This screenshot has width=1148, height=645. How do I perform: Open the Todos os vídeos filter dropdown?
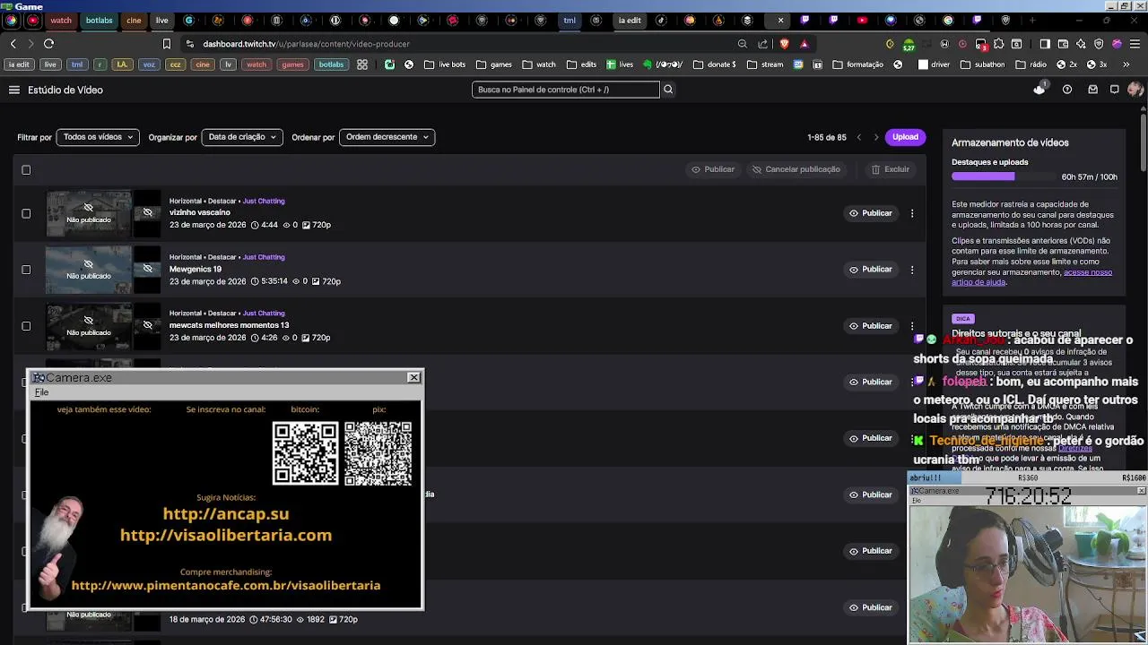click(98, 137)
